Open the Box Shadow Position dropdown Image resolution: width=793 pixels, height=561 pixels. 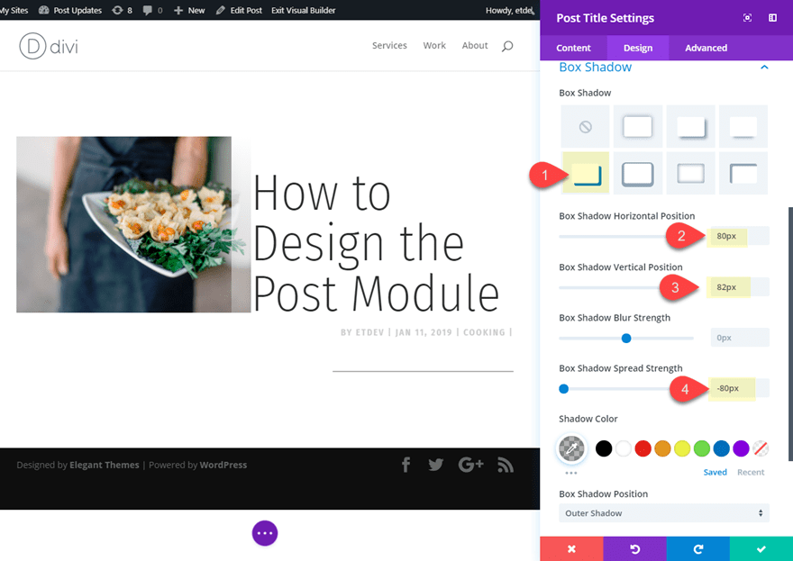[x=664, y=512]
